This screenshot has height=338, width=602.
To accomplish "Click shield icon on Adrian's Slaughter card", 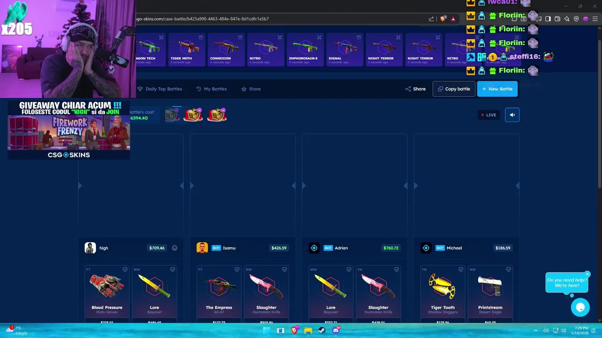I will tap(396, 269).
